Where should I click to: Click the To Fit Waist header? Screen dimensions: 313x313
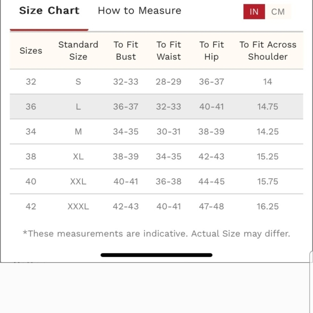pyautogui.click(x=169, y=51)
